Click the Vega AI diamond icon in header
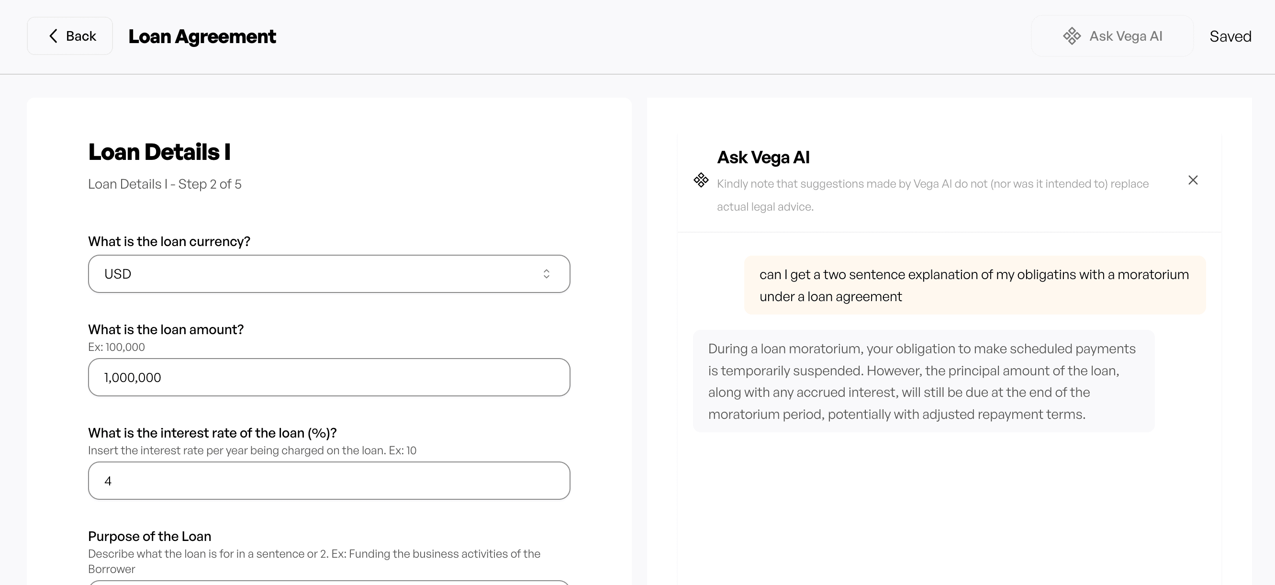1275x585 pixels. (x=1072, y=36)
